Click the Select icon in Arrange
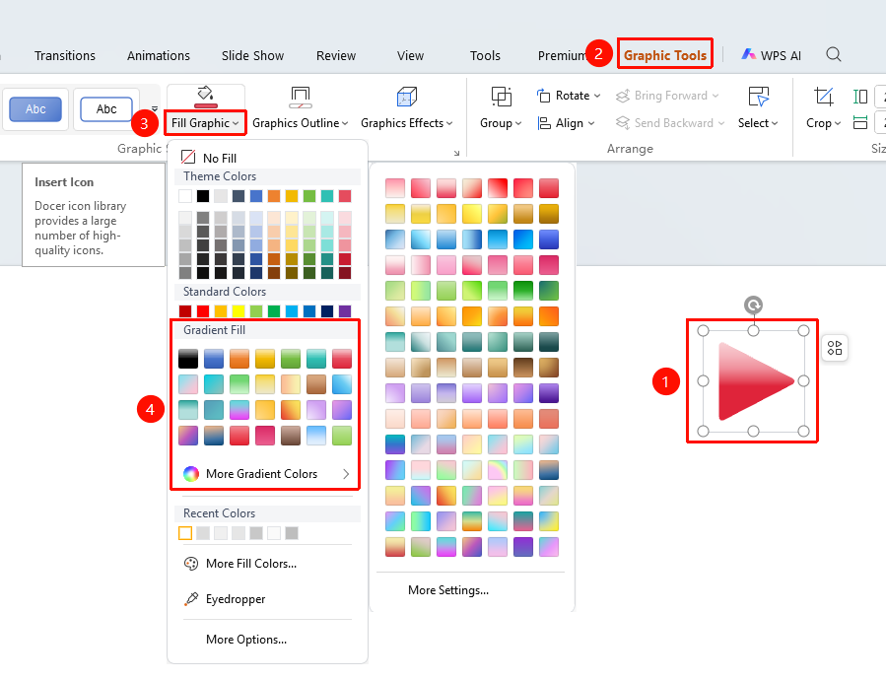 758,97
